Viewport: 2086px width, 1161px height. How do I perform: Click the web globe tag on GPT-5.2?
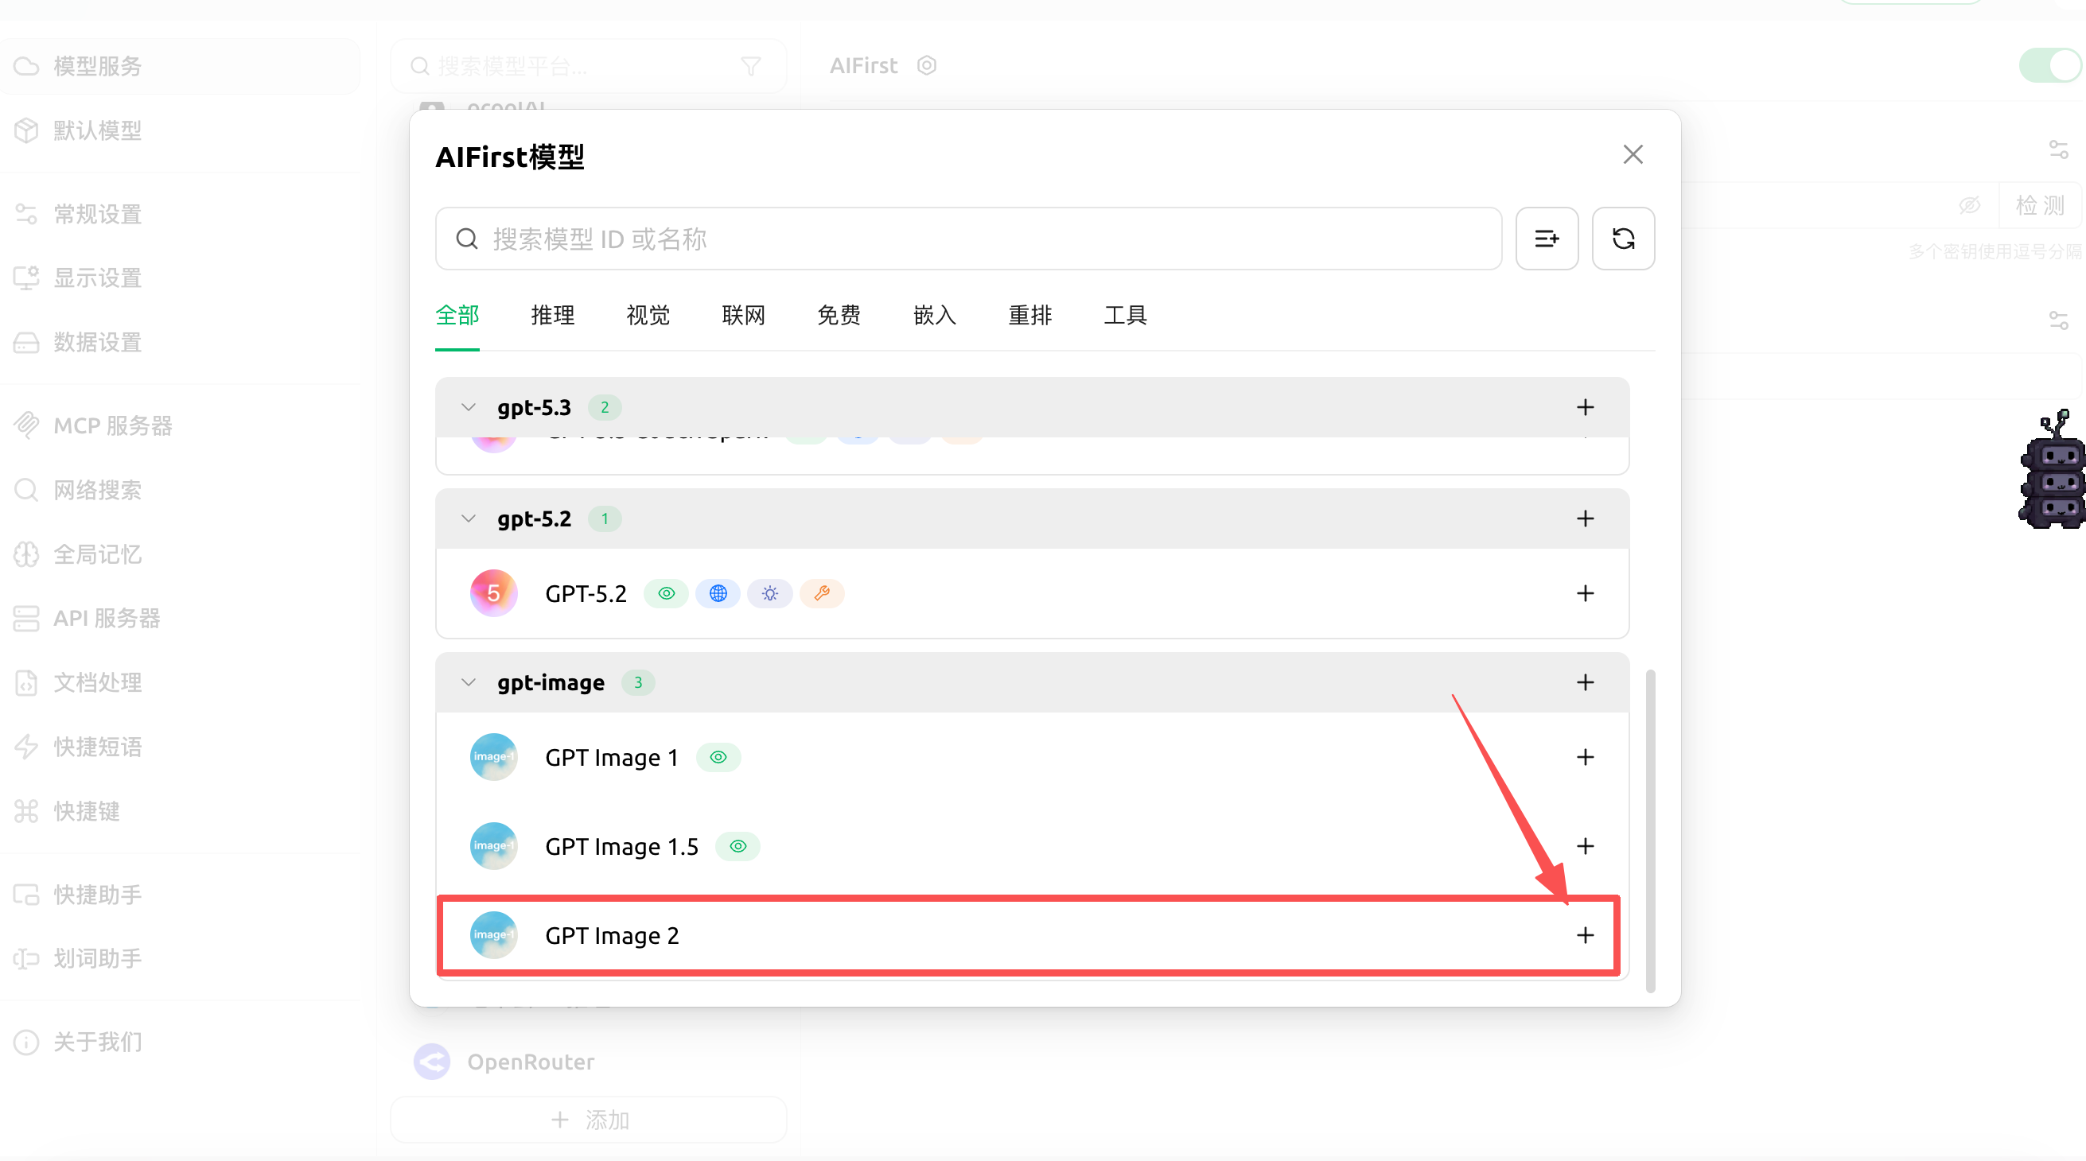pos(718,593)
